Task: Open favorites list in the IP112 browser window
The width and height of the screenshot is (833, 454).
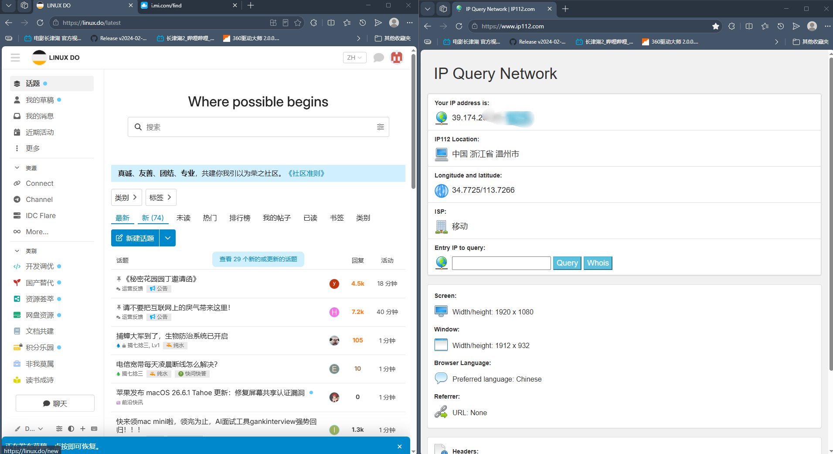Action: pyautogui.click(x=765, y=26)
